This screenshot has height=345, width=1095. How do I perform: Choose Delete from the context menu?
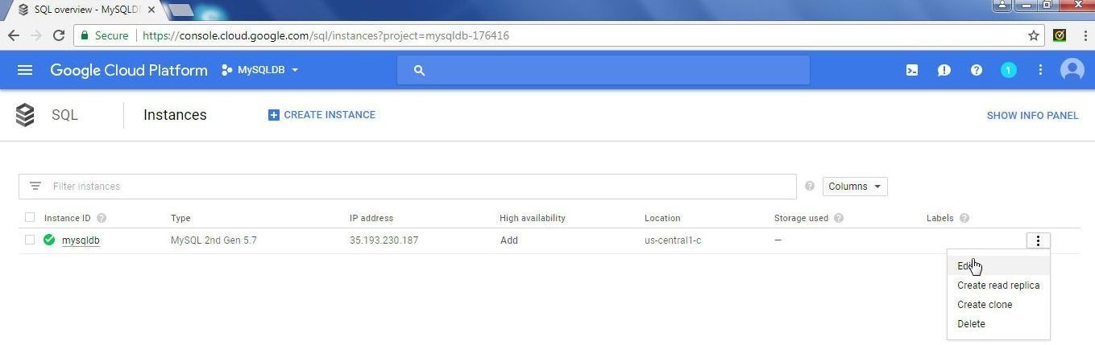point(998,323)
